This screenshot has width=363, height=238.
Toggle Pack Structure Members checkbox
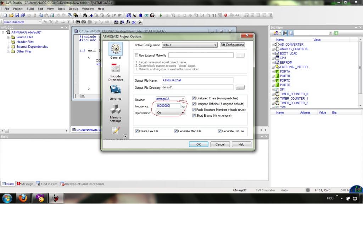194,110
